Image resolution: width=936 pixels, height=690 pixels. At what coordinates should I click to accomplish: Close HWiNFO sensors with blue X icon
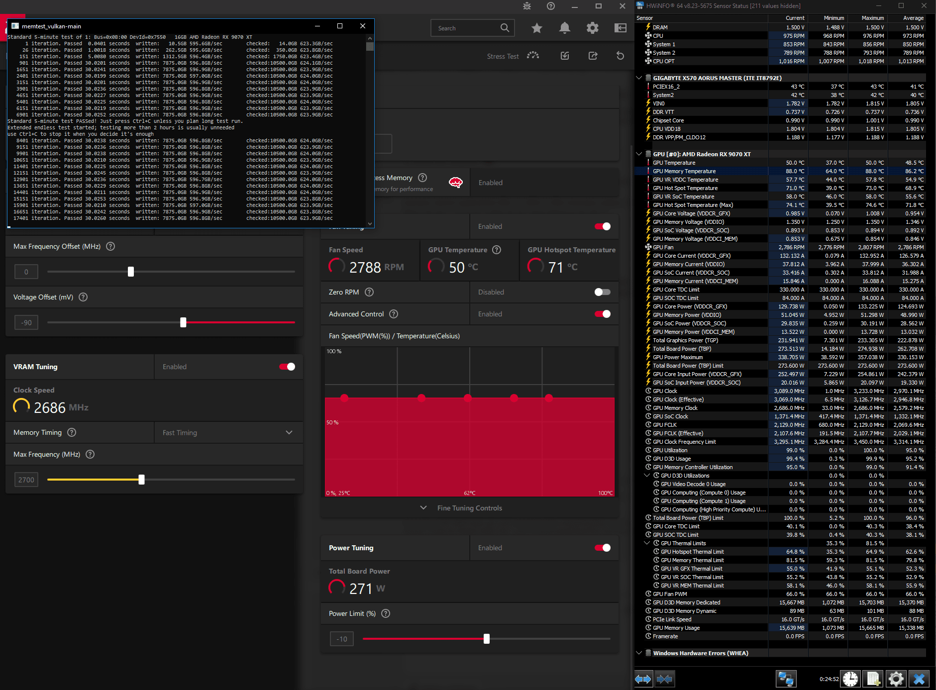(919, 679)
